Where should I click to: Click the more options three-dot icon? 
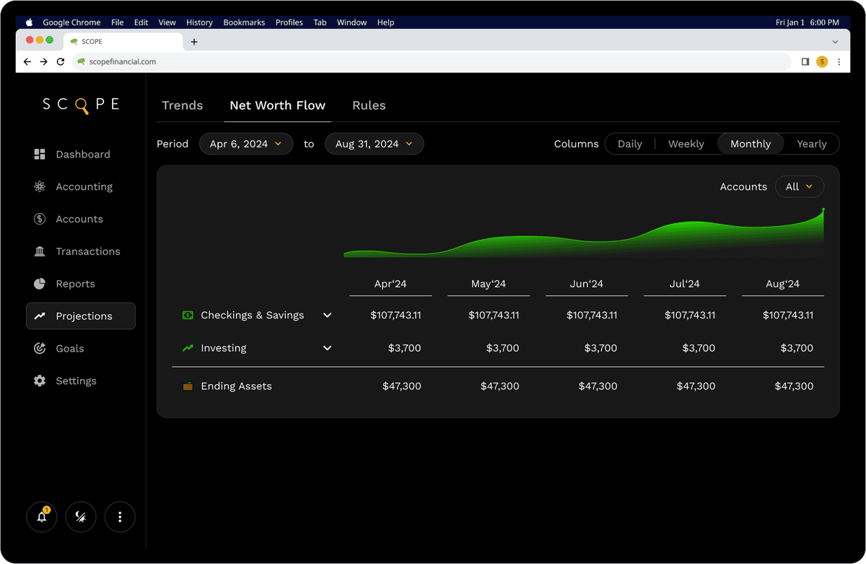click(120, 516)
